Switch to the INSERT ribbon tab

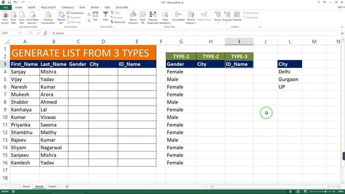point(31,8)
